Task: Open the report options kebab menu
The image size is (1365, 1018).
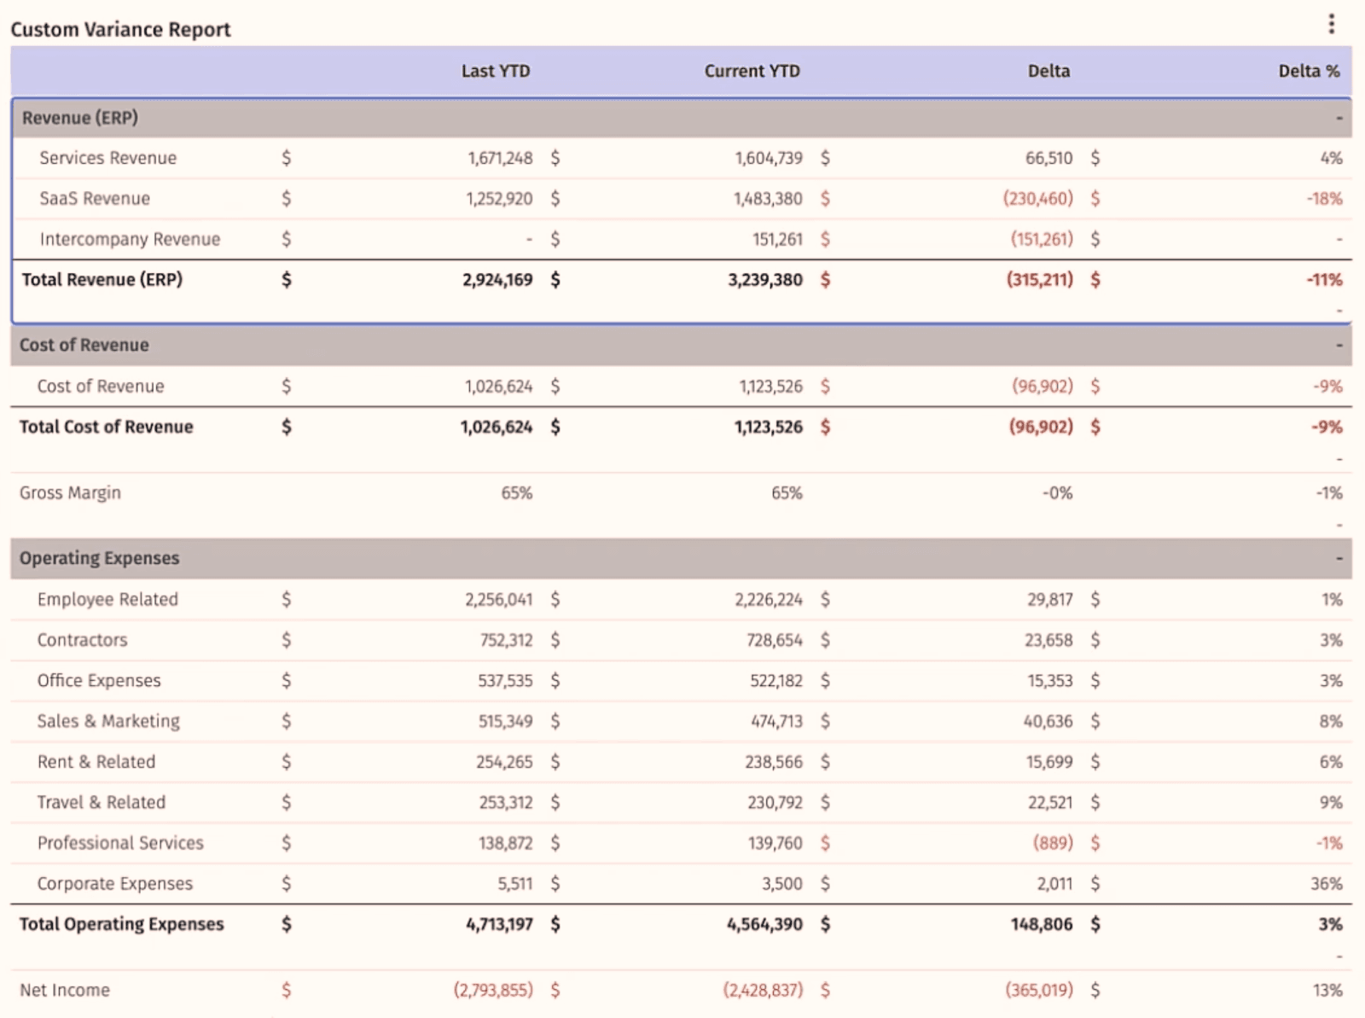Action: click(1333, 24)
